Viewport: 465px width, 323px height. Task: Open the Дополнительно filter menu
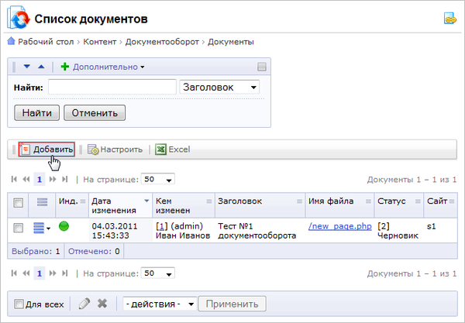[x=103, y=67]
